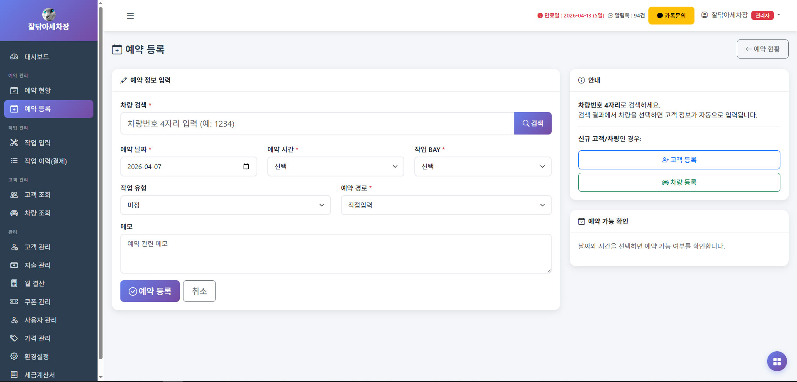Viewport: 797px width, 382px height.
Task: Open 월 결산 calculator item
Action: 34,283
